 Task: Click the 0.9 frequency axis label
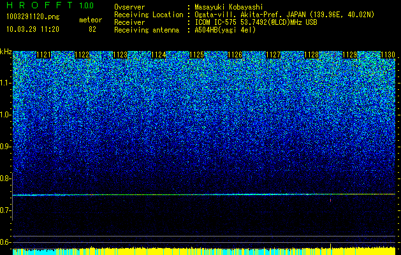[x=5, y=147]
